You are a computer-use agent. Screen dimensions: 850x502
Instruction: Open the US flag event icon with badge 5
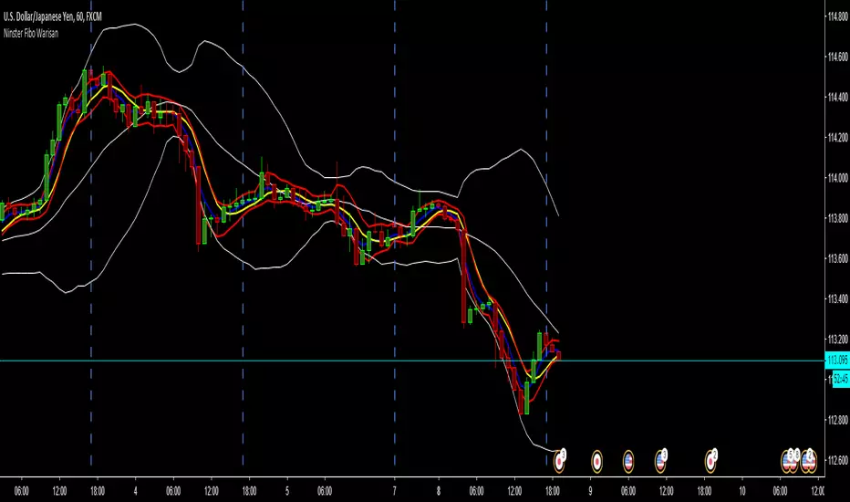click(x=786, y=461)
